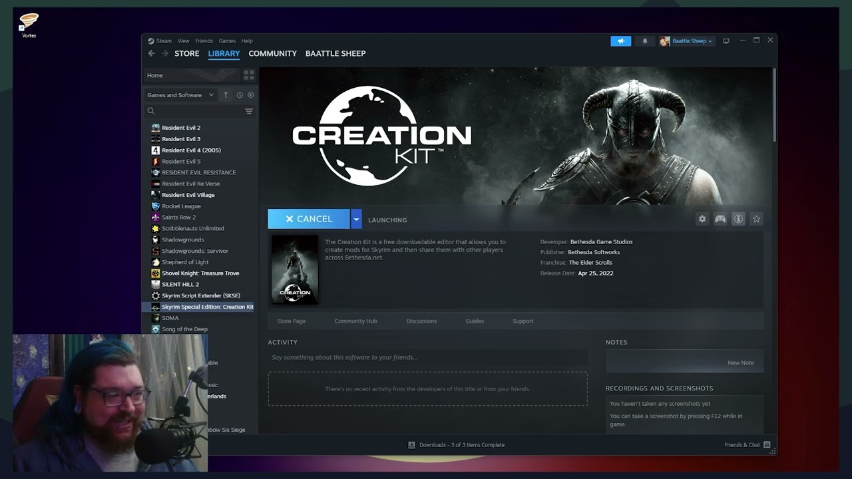Select RESIDENT EVIL RESISTANCE entry
Viewport: 852px width, 479px height.
click(200, 172)
